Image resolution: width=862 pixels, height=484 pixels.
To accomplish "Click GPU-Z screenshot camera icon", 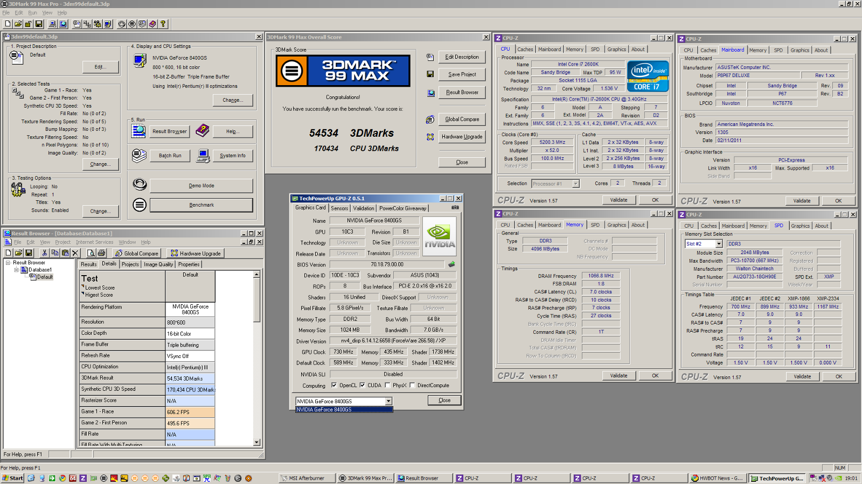I will point(455,207).
